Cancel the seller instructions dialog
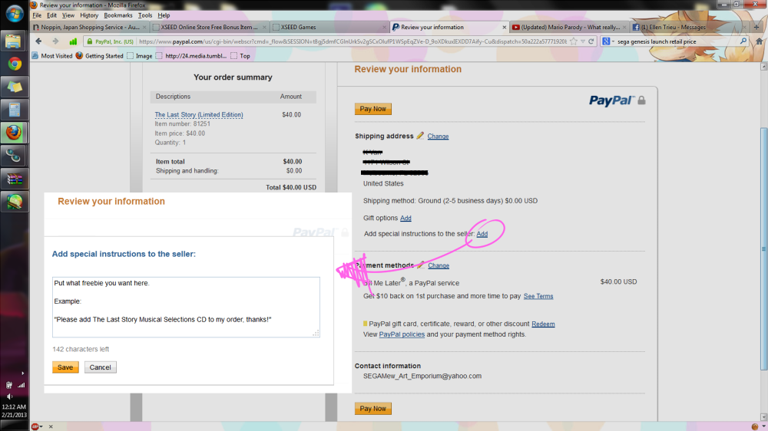Viewport: 768px width, 431px height. tap(101, 367)
